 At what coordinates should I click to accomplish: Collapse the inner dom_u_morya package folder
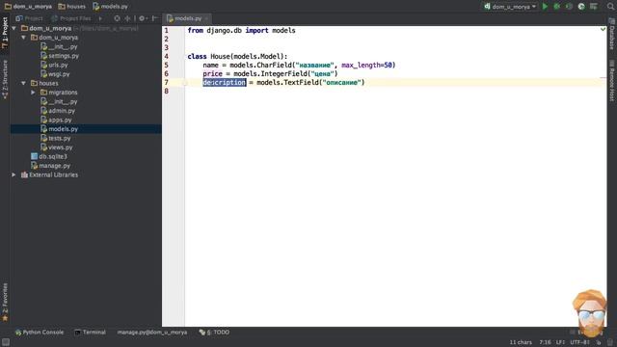coord(23,38)
